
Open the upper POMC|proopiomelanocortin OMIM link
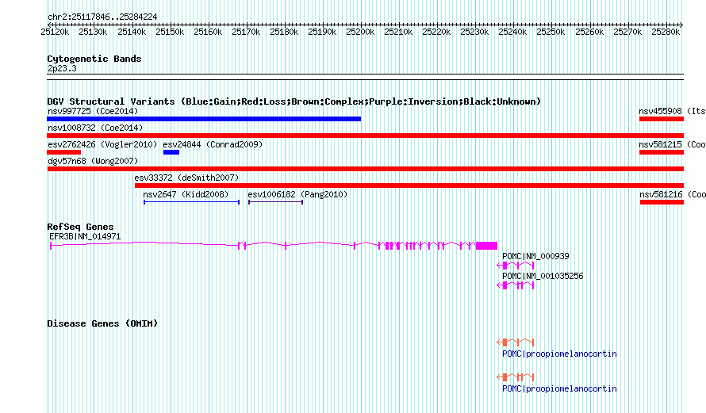tap(559, 354)
